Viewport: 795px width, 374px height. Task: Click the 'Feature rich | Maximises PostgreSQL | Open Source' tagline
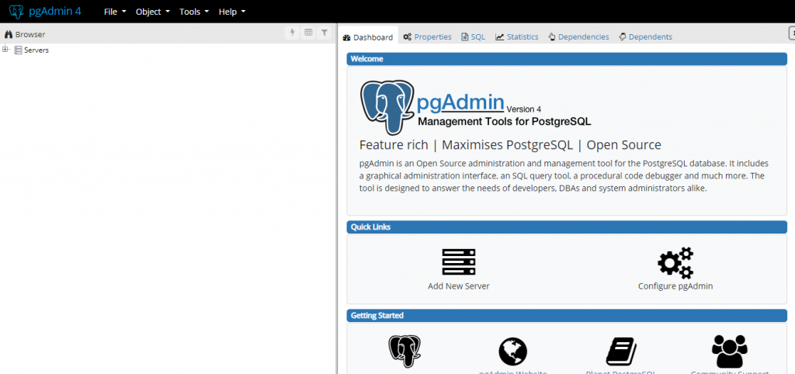[510, 145]
